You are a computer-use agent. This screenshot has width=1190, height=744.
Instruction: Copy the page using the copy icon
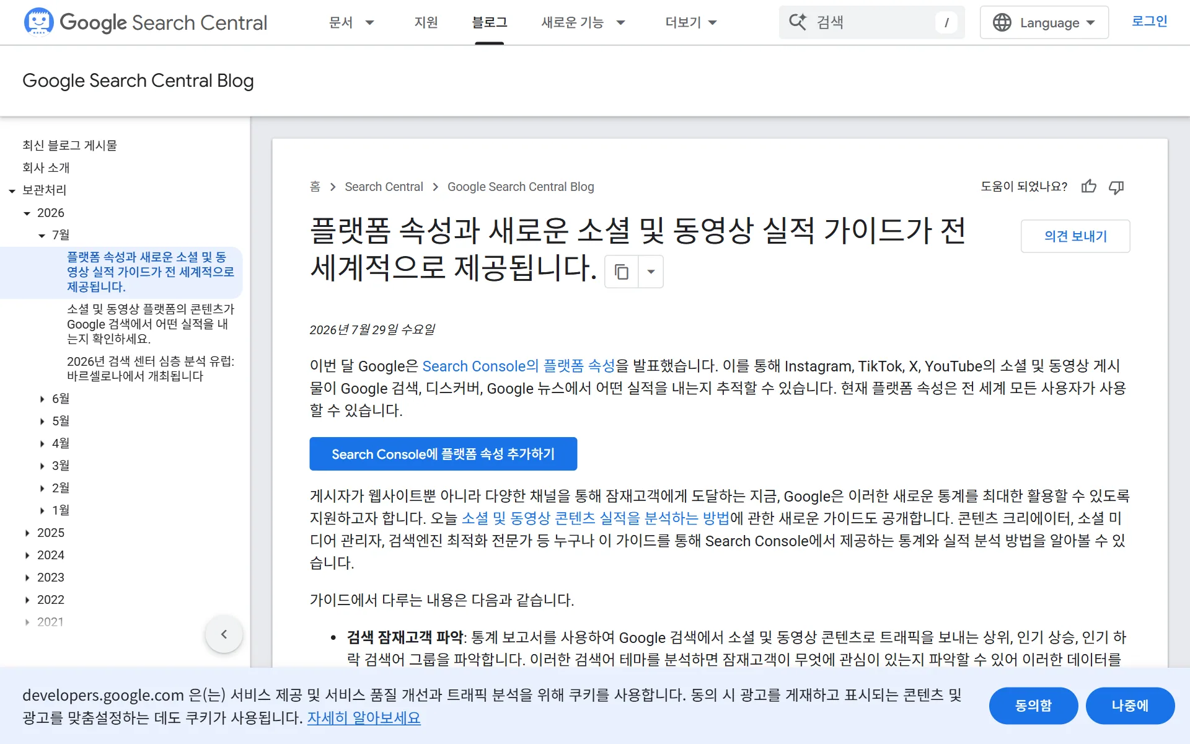(621, 272)
